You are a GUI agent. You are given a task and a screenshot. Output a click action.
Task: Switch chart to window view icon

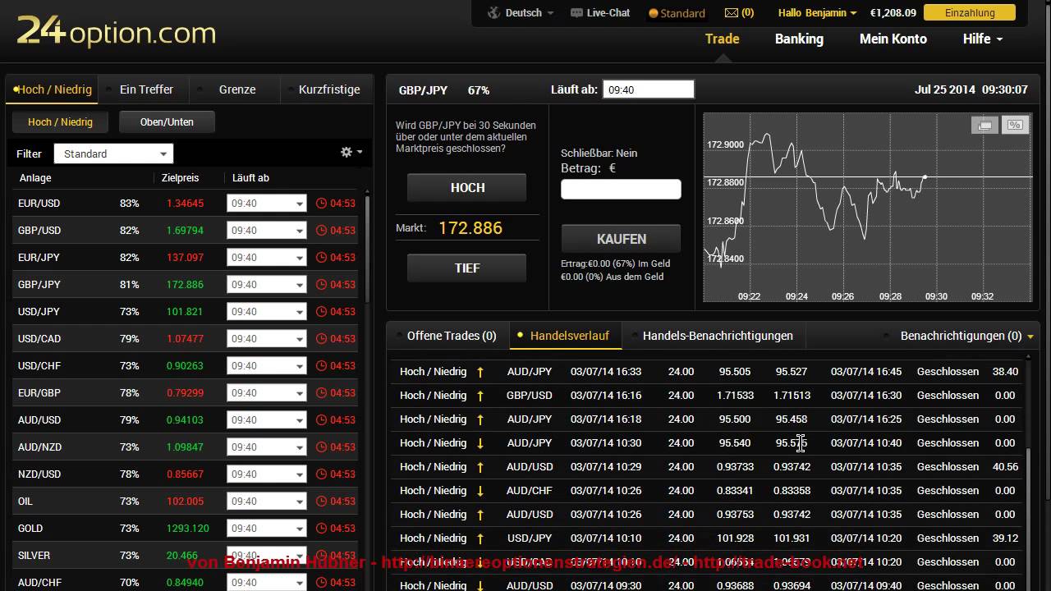pyautogui.click(x=984, y=125)
